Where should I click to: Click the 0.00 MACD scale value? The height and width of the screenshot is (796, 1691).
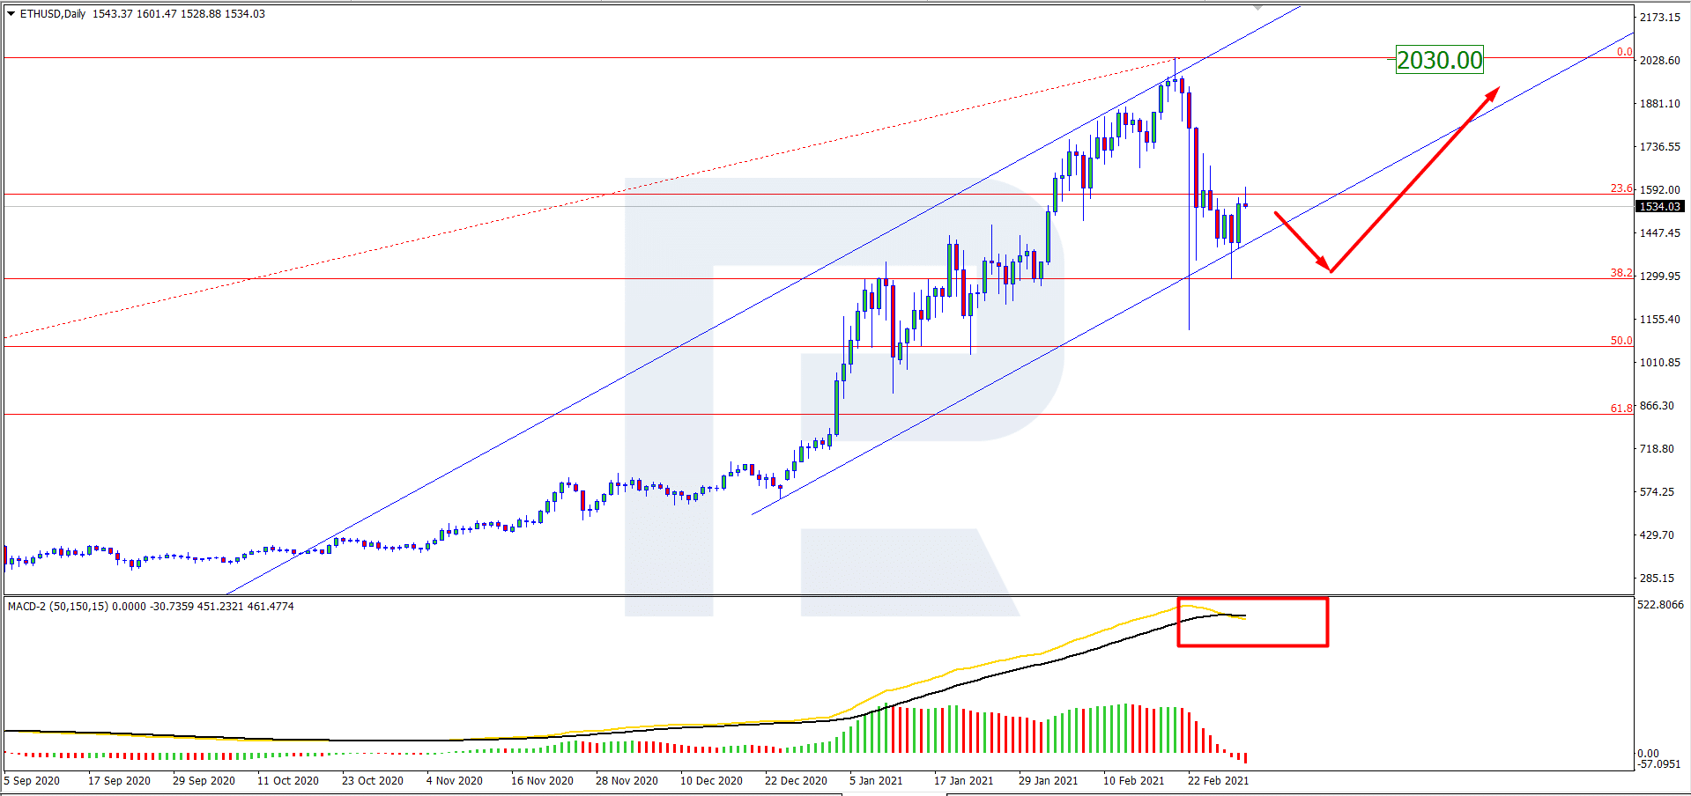pos(1648,754)
